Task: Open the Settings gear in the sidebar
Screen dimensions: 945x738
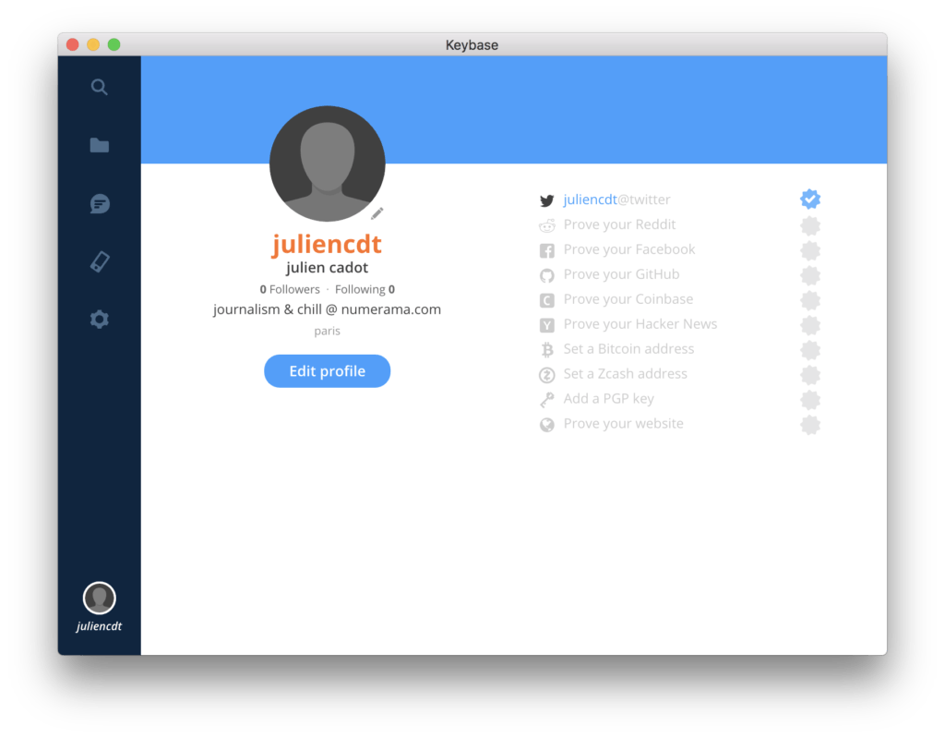Action: coord(99,319)
